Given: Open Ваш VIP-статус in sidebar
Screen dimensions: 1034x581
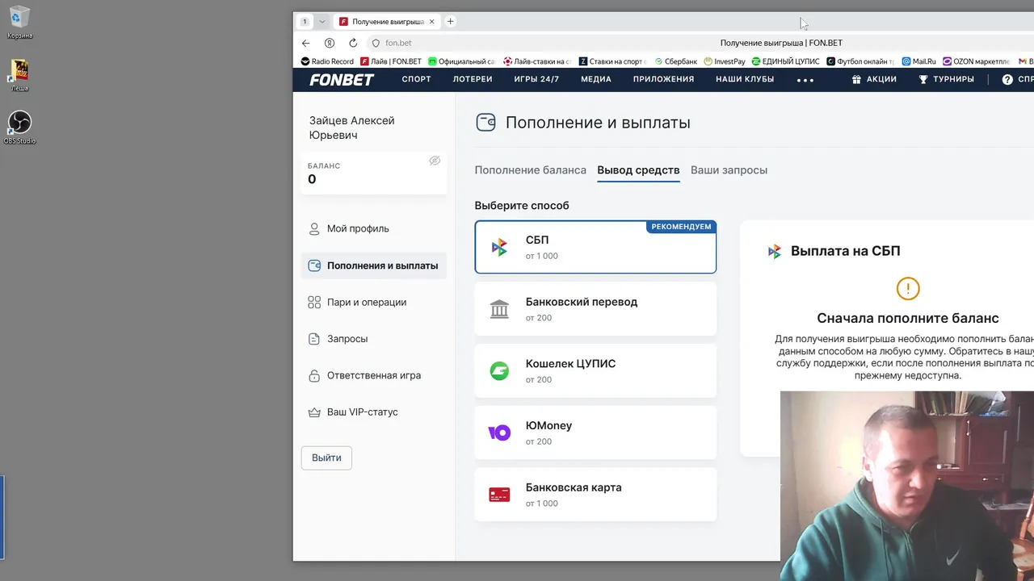Looking at the screenshot, I should coord(374,412).
